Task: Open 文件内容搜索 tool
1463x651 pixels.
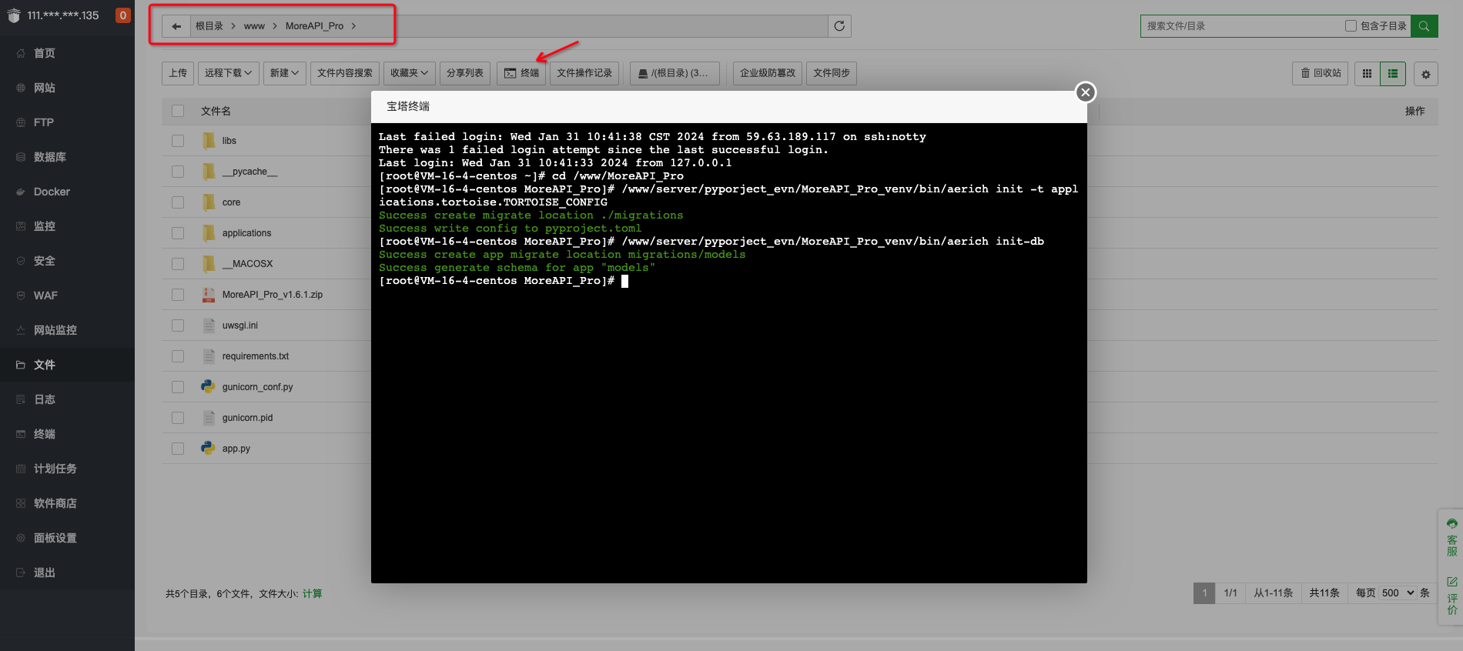Action: pos(345,73)
